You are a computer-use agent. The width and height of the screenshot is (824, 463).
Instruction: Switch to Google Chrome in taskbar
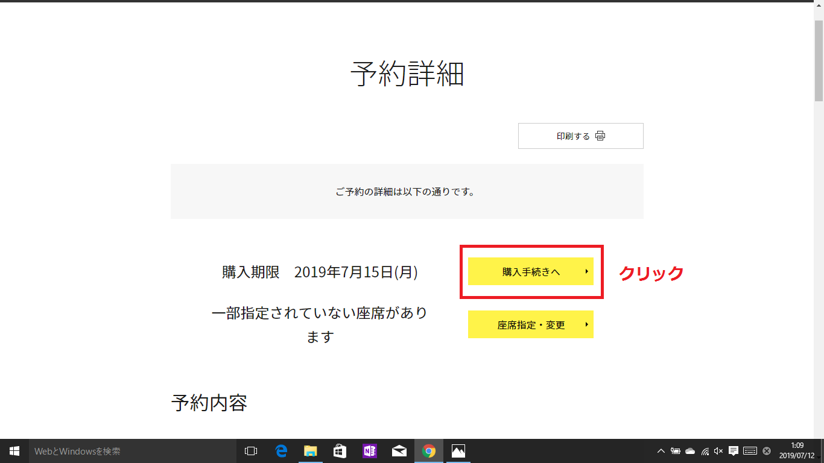429,451
